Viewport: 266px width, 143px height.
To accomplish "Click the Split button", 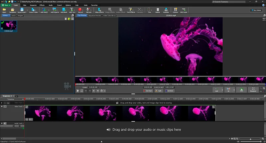I will (x=159, y=91).
